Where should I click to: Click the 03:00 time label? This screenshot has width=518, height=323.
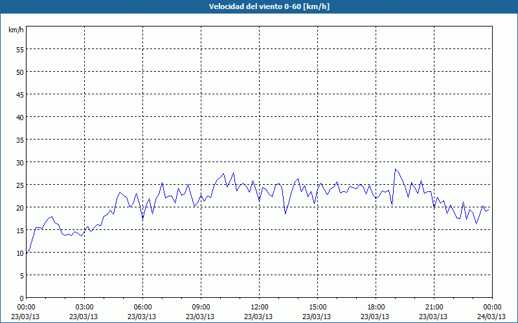85,307
